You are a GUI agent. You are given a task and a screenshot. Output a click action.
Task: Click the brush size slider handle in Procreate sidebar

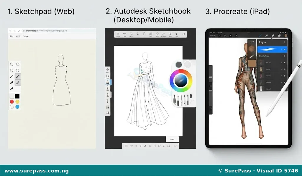point(211,77)
